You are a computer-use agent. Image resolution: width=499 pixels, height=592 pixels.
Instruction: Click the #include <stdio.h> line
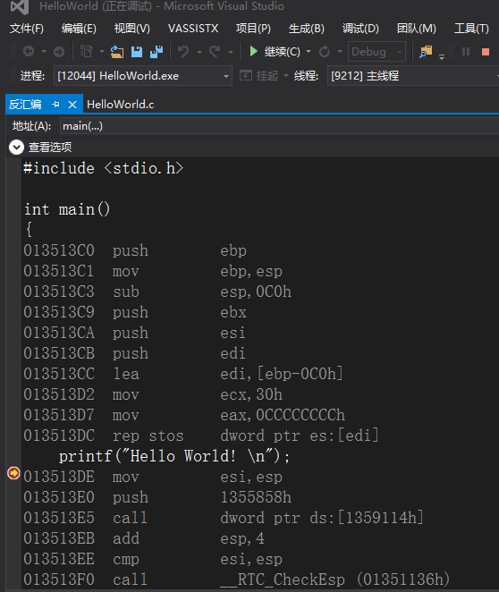point(104,168)
